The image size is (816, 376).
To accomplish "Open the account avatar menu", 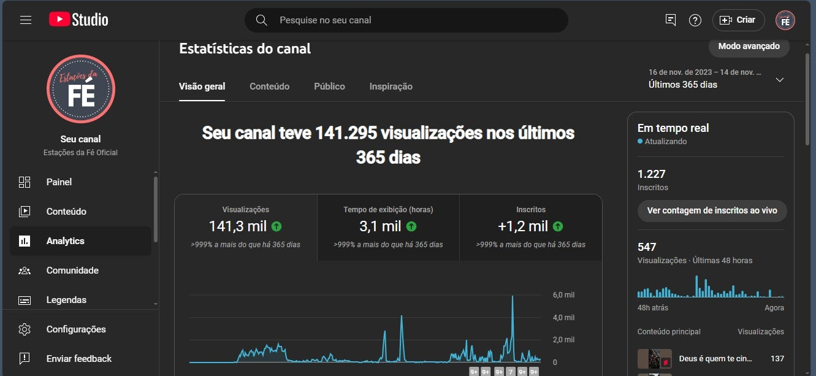I will [x=785, y=20].
